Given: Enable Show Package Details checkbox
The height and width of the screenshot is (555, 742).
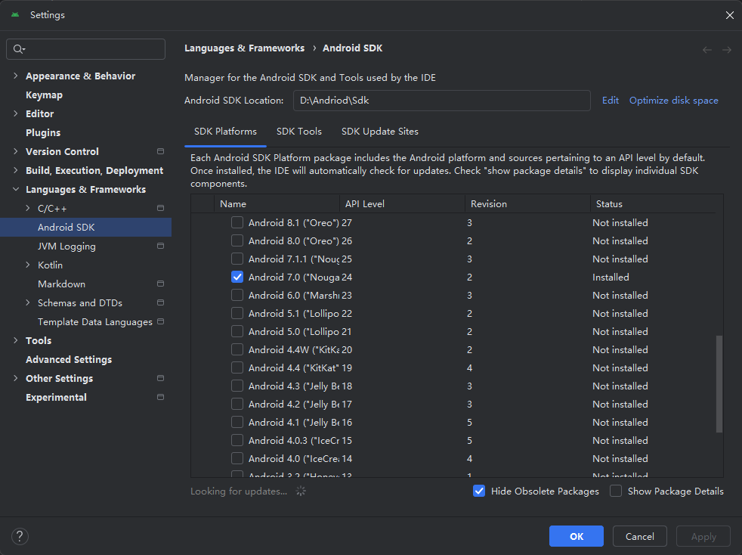Looking at the screenshot, I should coord(616,491).
